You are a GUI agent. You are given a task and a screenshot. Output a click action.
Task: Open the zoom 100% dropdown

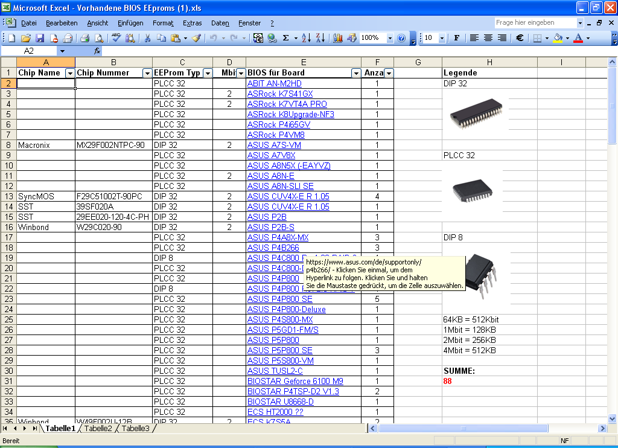click(x=390, y=38)
